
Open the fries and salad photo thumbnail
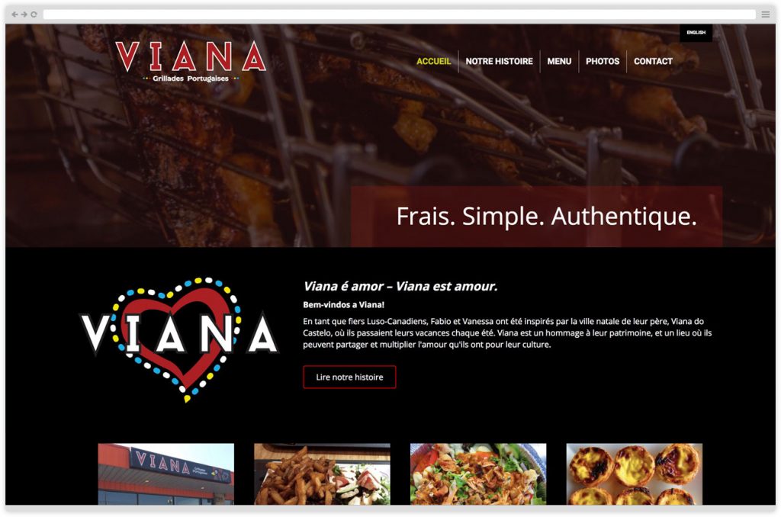click(323, 474)
